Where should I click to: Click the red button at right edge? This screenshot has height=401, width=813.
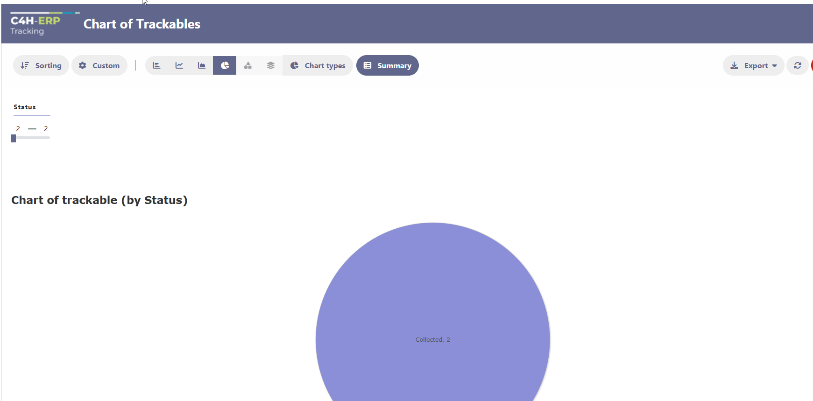812,65
